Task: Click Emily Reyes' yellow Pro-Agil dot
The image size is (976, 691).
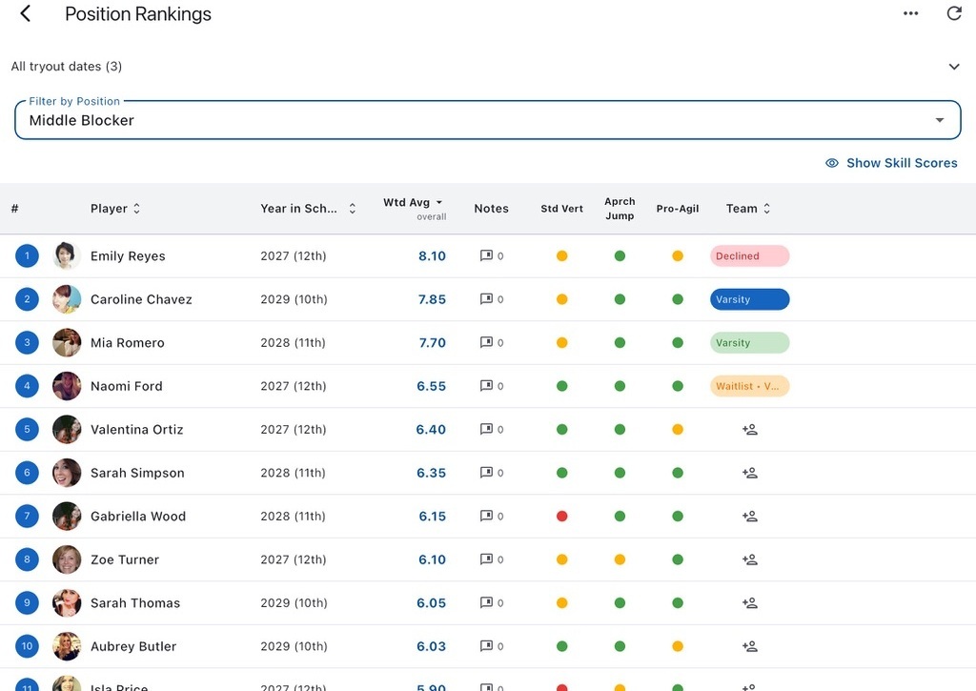Action: (678, 255)
